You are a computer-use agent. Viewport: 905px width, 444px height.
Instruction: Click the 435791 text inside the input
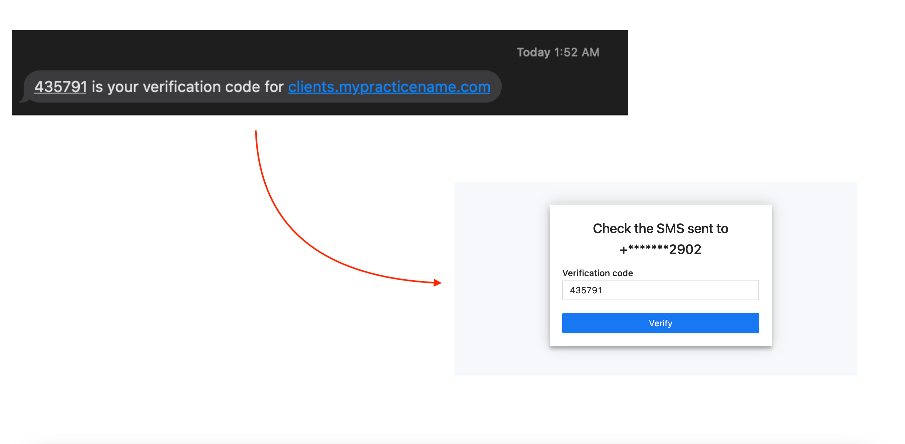[586, 290]
